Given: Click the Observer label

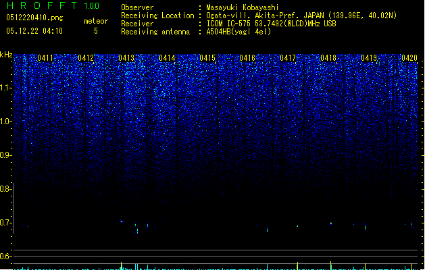Looking at the screenshot, I should [x=137, y=7].
